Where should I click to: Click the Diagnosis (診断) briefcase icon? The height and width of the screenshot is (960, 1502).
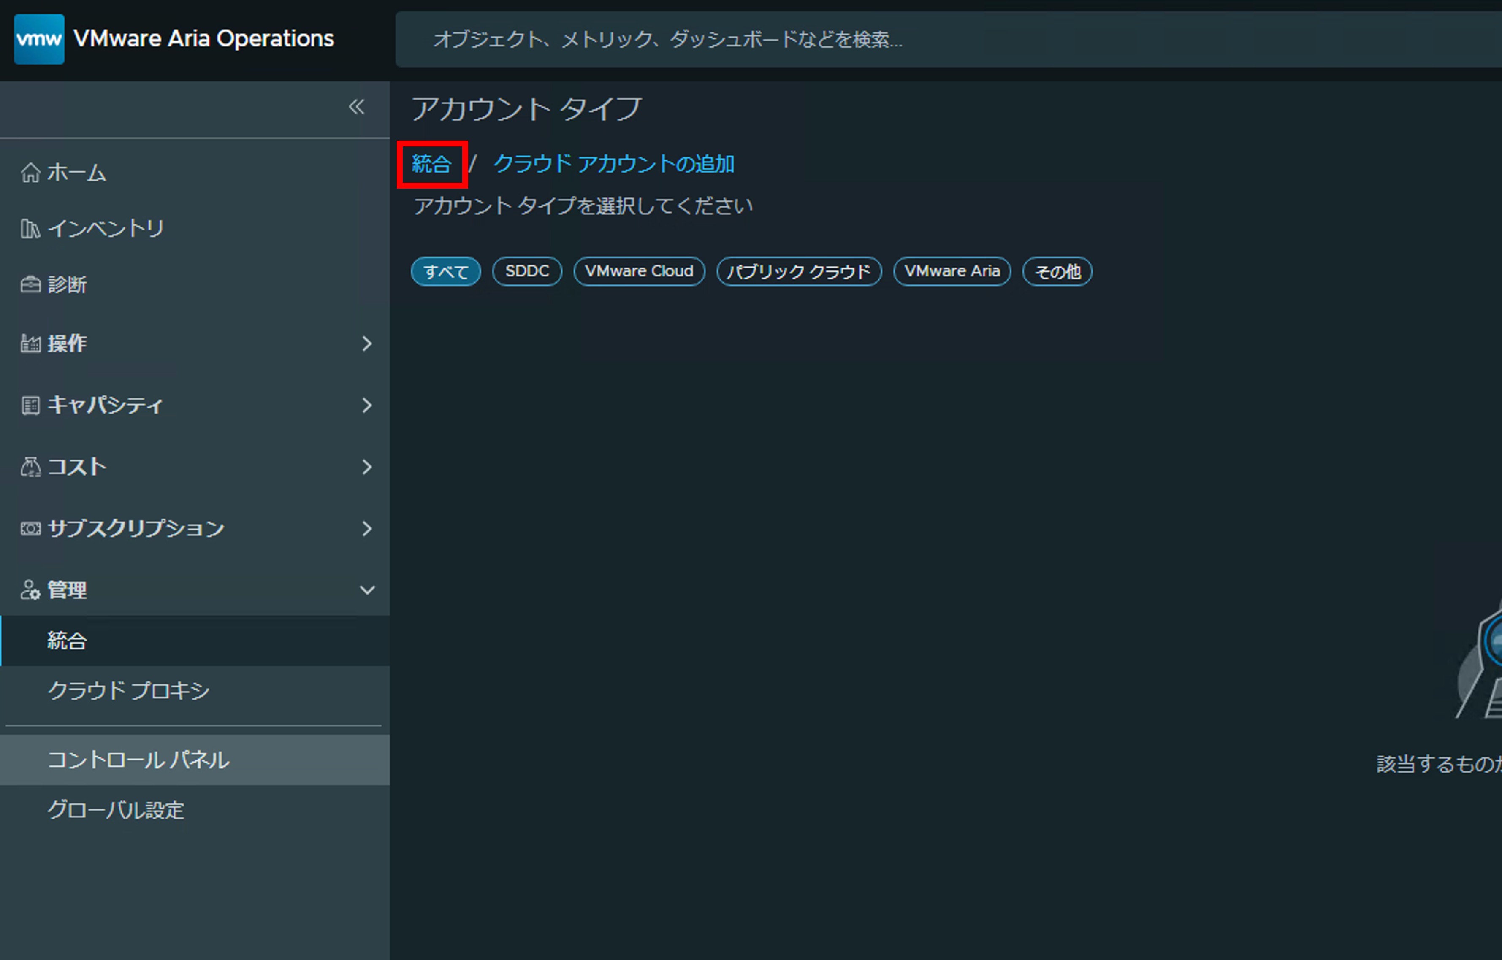pyautogui.click(x=30, y=285)
